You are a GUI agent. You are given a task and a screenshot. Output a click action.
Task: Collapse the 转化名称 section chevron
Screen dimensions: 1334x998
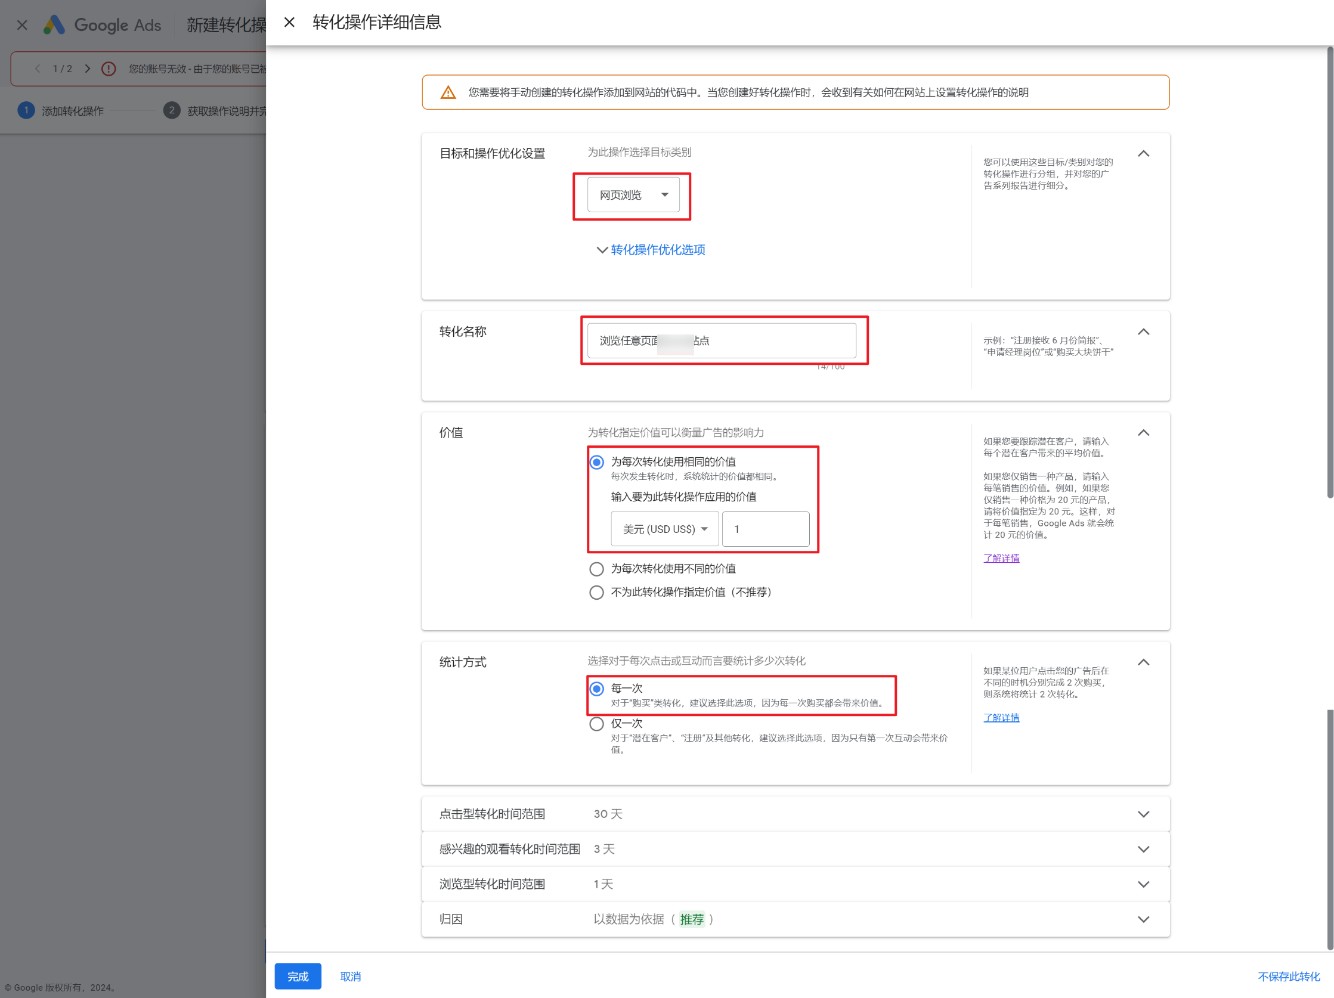[x=1143, y=331]
